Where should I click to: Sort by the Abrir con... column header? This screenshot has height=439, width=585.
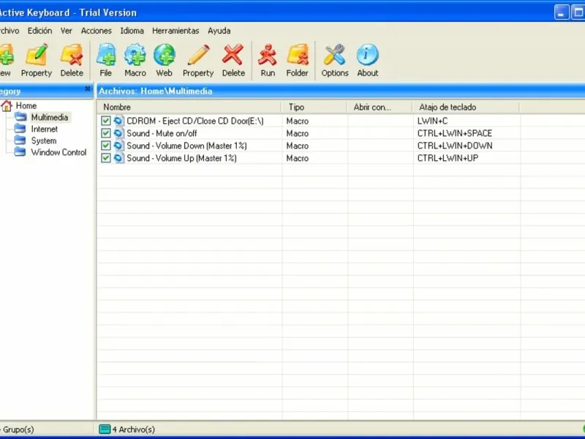click(x=380, y=107)
